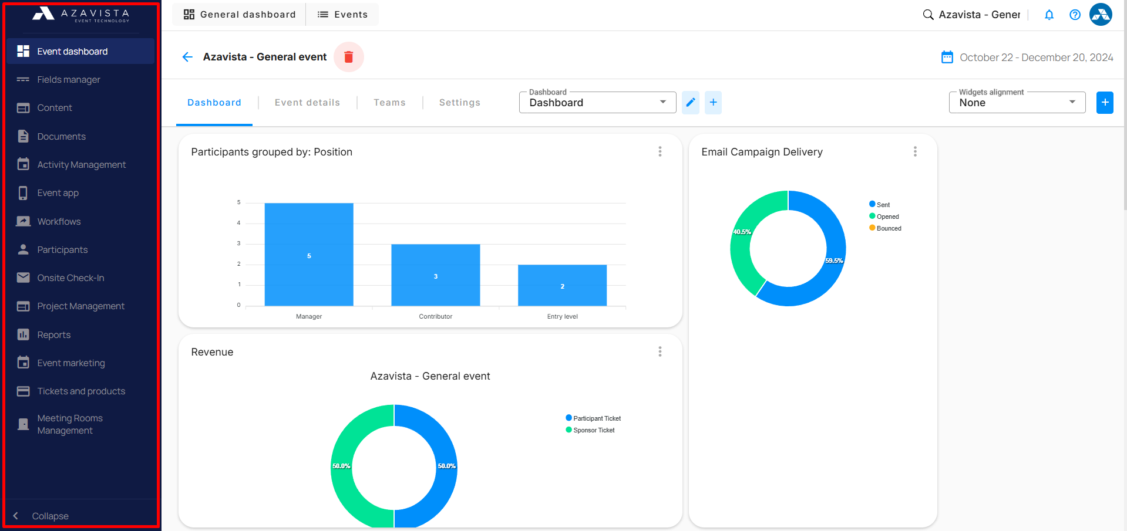Image resolution: width=1127 pixels, height=531 pixels.
Task: Click the Meeting Rooms door icon
Action: pyautogui.click(x=23, y=424)
